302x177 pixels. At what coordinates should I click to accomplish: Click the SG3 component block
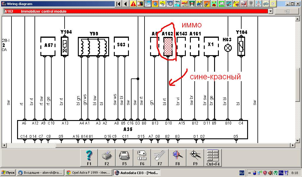[x=121, y=46]
